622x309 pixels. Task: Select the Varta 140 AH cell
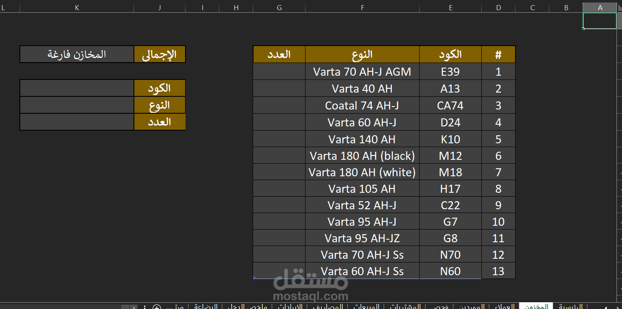(x=362, y=139)
